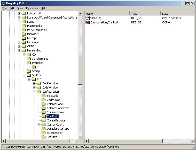Select the CommentColor key label
The height and width of the screenshot is (150, 196).
56,112
